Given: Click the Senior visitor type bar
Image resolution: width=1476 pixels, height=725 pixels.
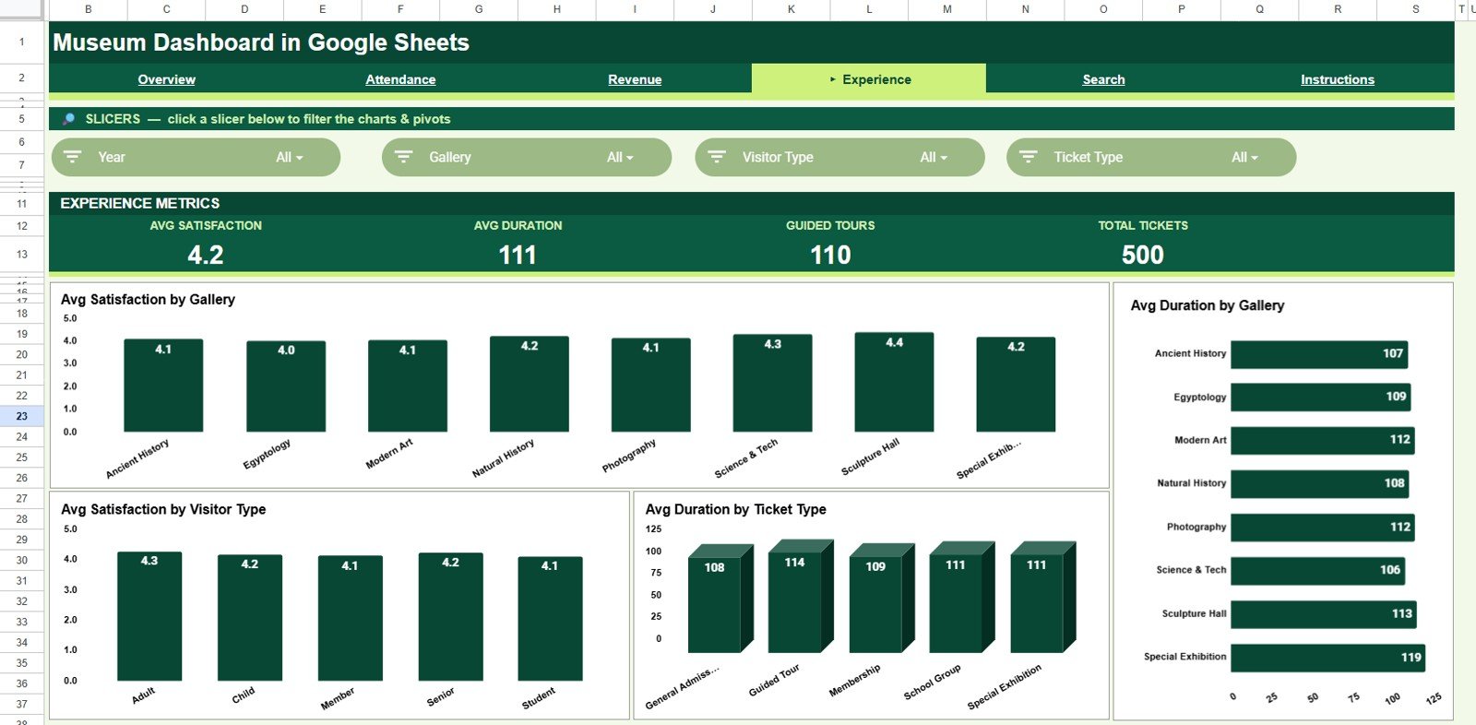Looking at the screenshot, I should point(450,617).
